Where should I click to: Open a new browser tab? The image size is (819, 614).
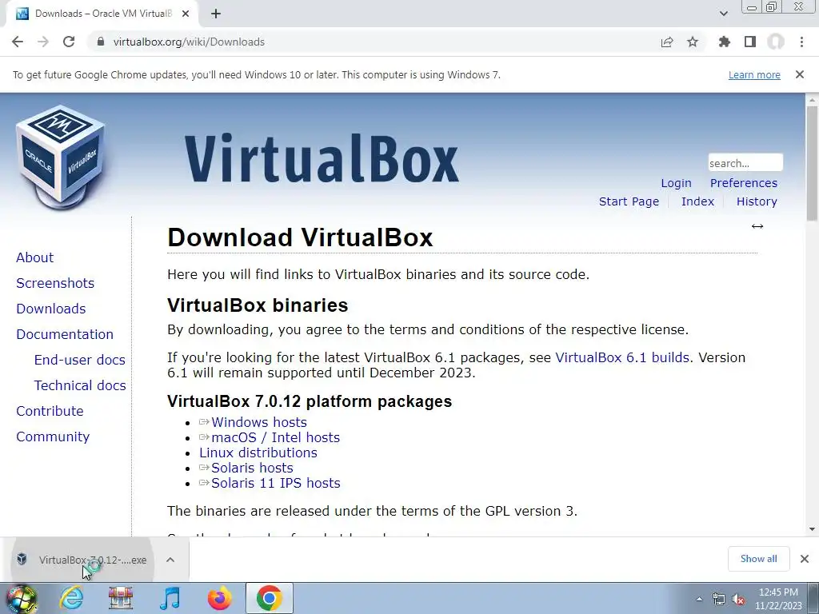(216, 14)
